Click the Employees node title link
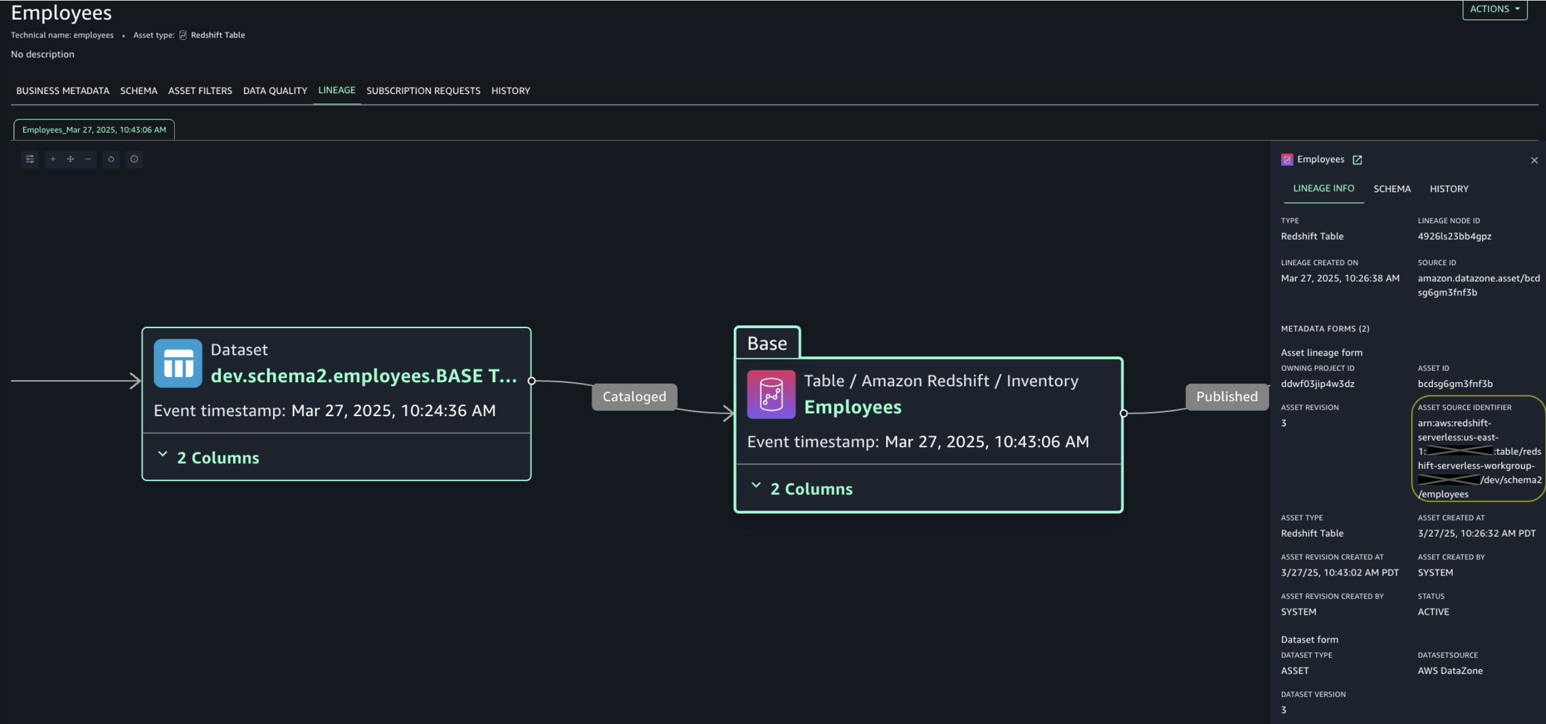1546x724 pixels. 853,408
